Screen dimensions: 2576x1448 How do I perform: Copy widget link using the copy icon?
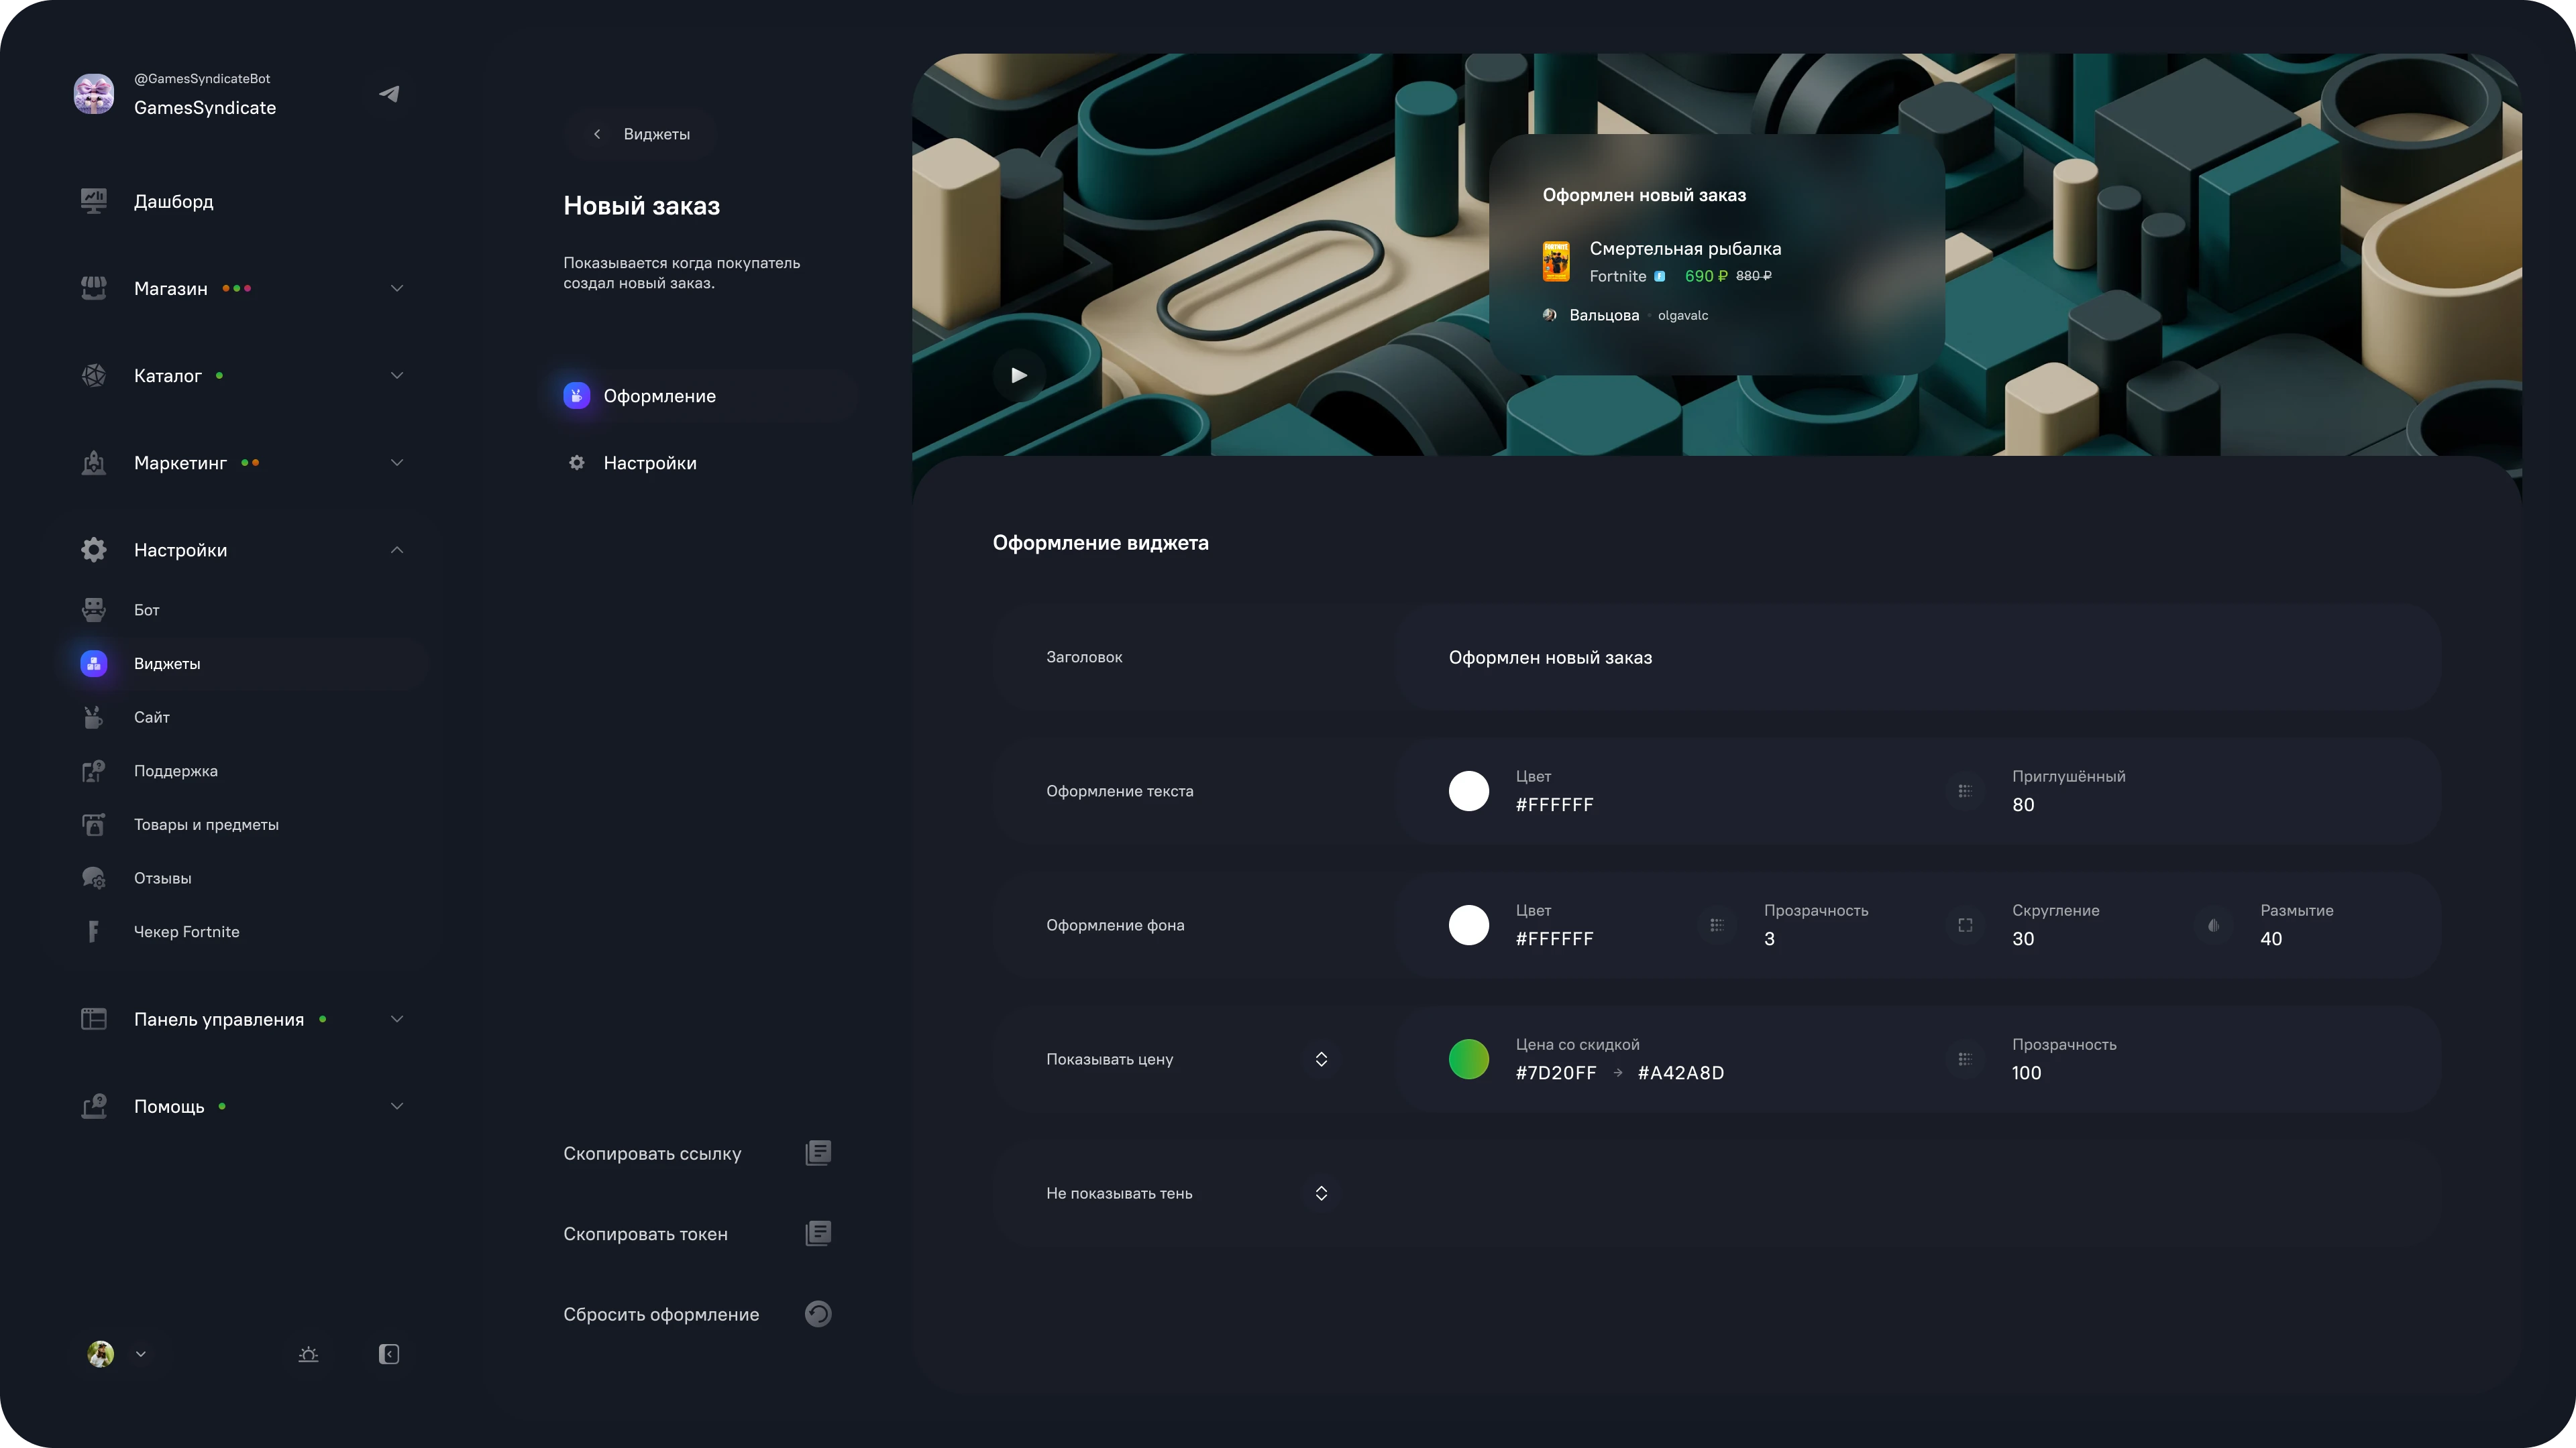818,1152
